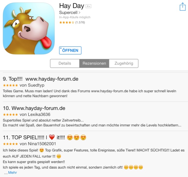Switch to the Zugehörig tab
This screenshot has width=188, height=177.
click(124, 63)
